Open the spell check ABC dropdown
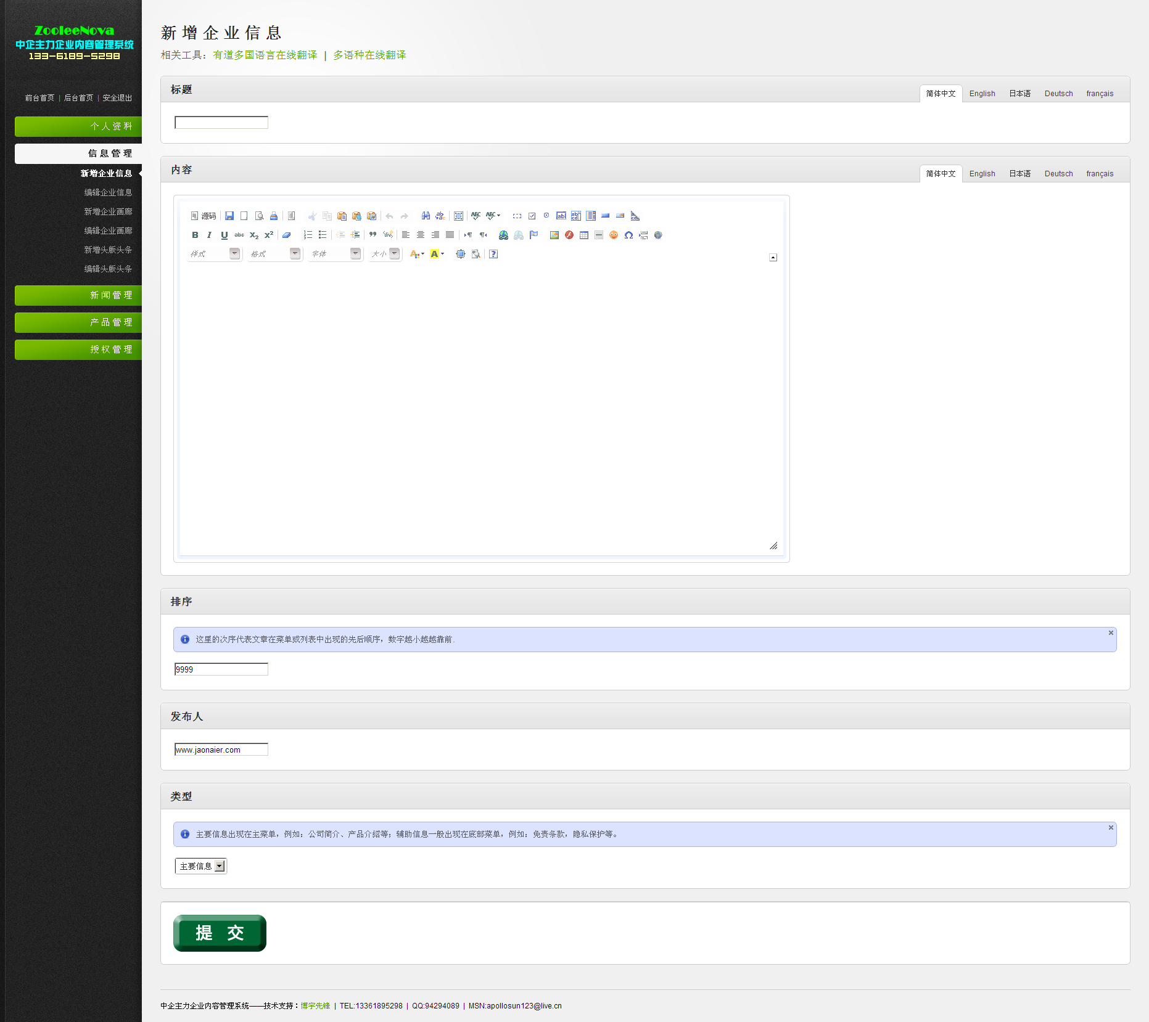 pos(493,216)
